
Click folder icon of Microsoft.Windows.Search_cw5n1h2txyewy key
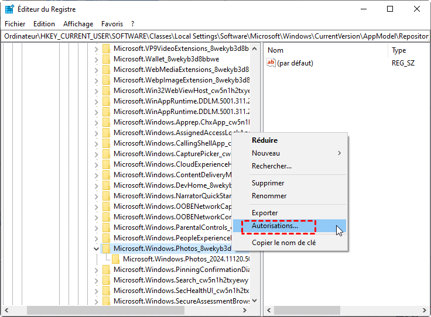pos(106,280)
